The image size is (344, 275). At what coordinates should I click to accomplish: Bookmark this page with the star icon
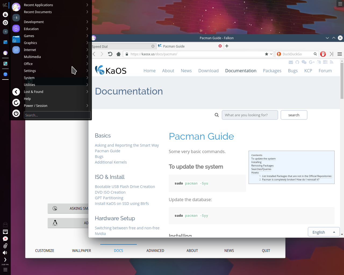(x=267, y=54)
